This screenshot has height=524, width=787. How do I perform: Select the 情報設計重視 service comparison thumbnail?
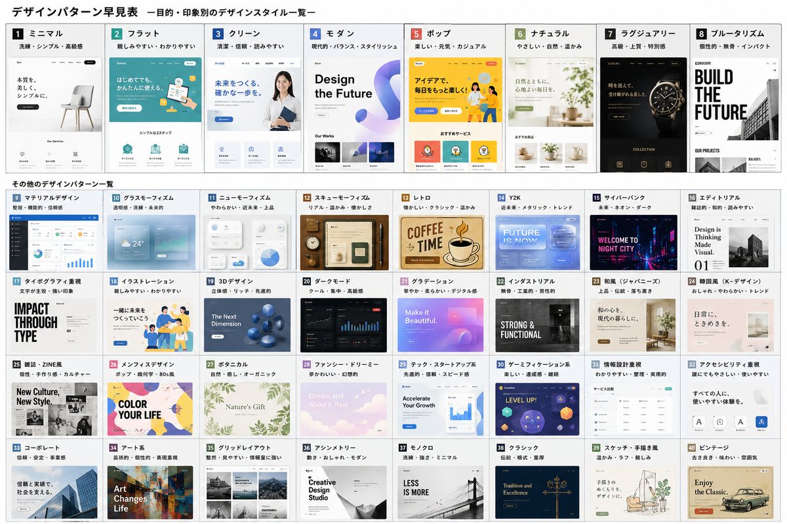pos(634,409)
